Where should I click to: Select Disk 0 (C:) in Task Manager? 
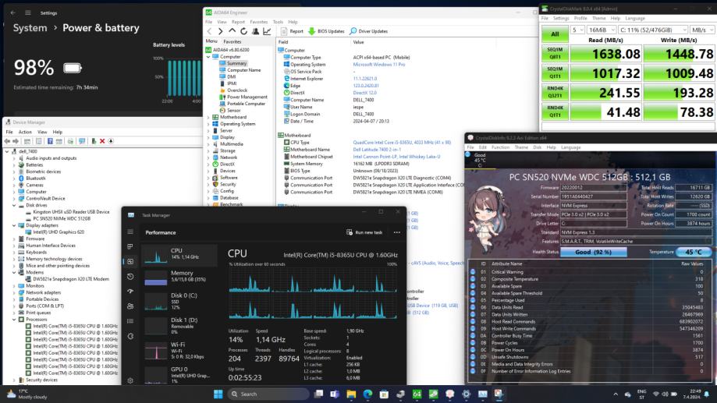click(179, 301)
